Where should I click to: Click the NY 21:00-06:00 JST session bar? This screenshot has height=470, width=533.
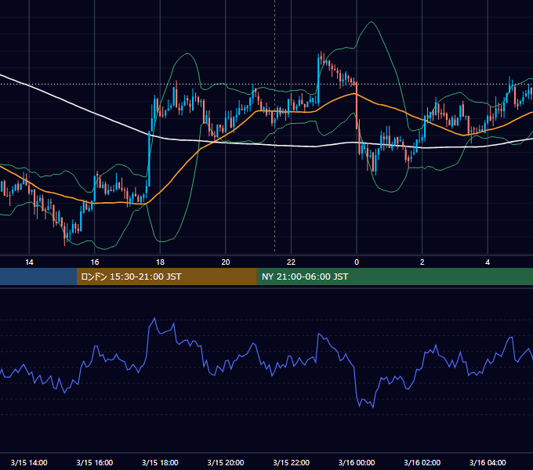pyautogui.click(x=394, y=277)
